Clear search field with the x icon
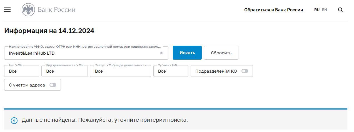The width and height of the screenshot is (354, 132). 161,53
